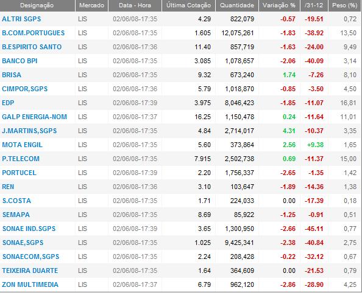Open the PORTUCEL stock link
The image size is (362, 293).
tap(19, 173)
